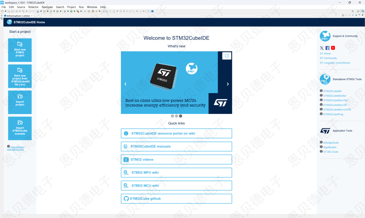Click the Home icon in Information Center toolbar
Viewport: 365px width, 218px height.
point(343,15)
